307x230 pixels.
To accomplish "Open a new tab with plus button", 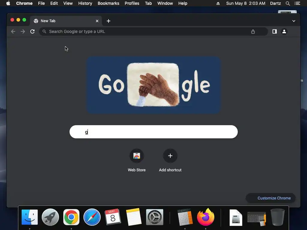I will coord(109,21).
